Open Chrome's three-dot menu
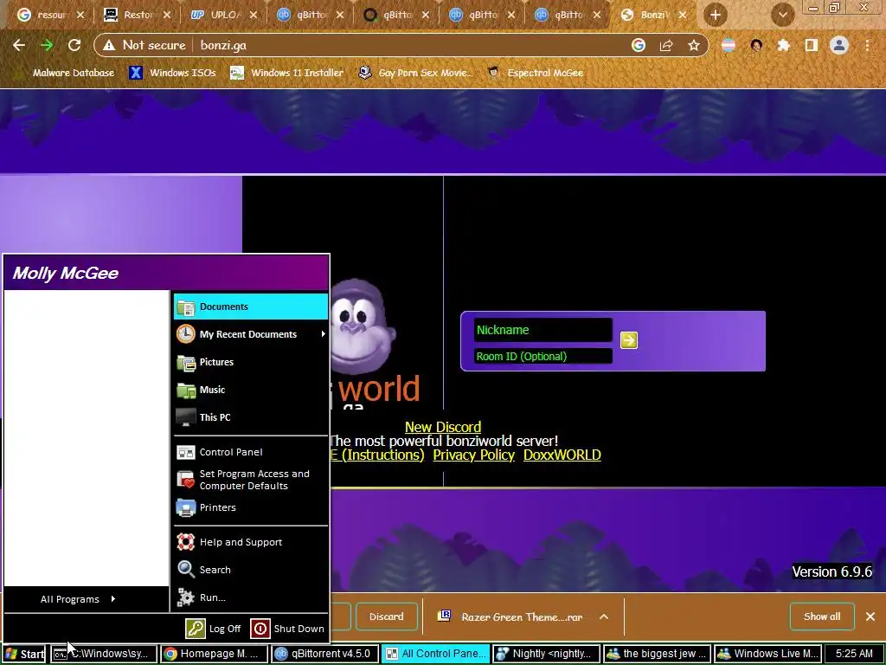 coord(867,45)
